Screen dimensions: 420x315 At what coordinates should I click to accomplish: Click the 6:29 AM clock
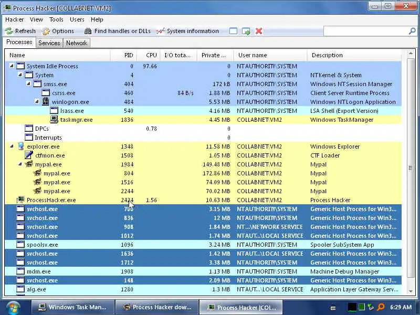coord(401,307)
